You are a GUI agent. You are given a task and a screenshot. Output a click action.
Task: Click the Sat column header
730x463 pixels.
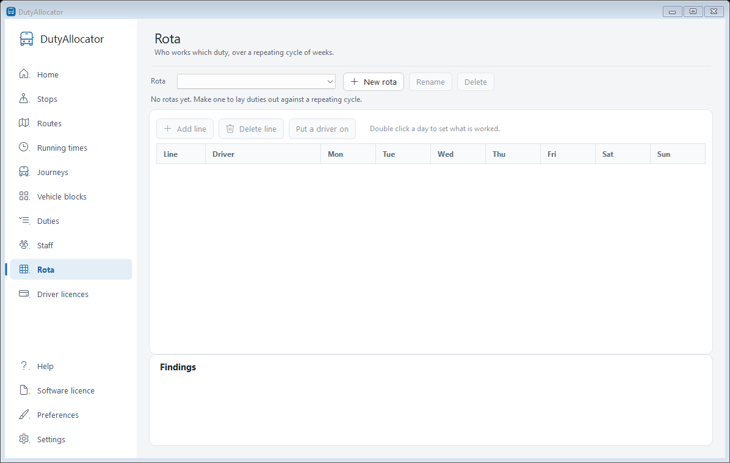tap(623, 154)
